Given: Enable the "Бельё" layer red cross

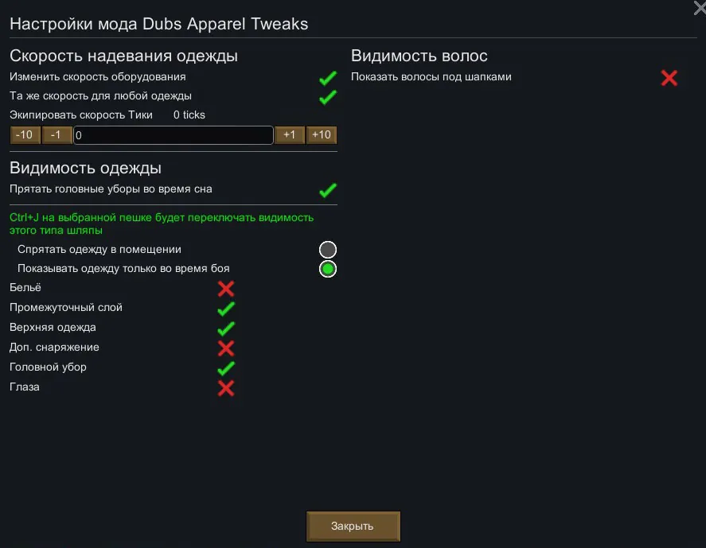Looking at the screenshot, I should coord(226,289).
